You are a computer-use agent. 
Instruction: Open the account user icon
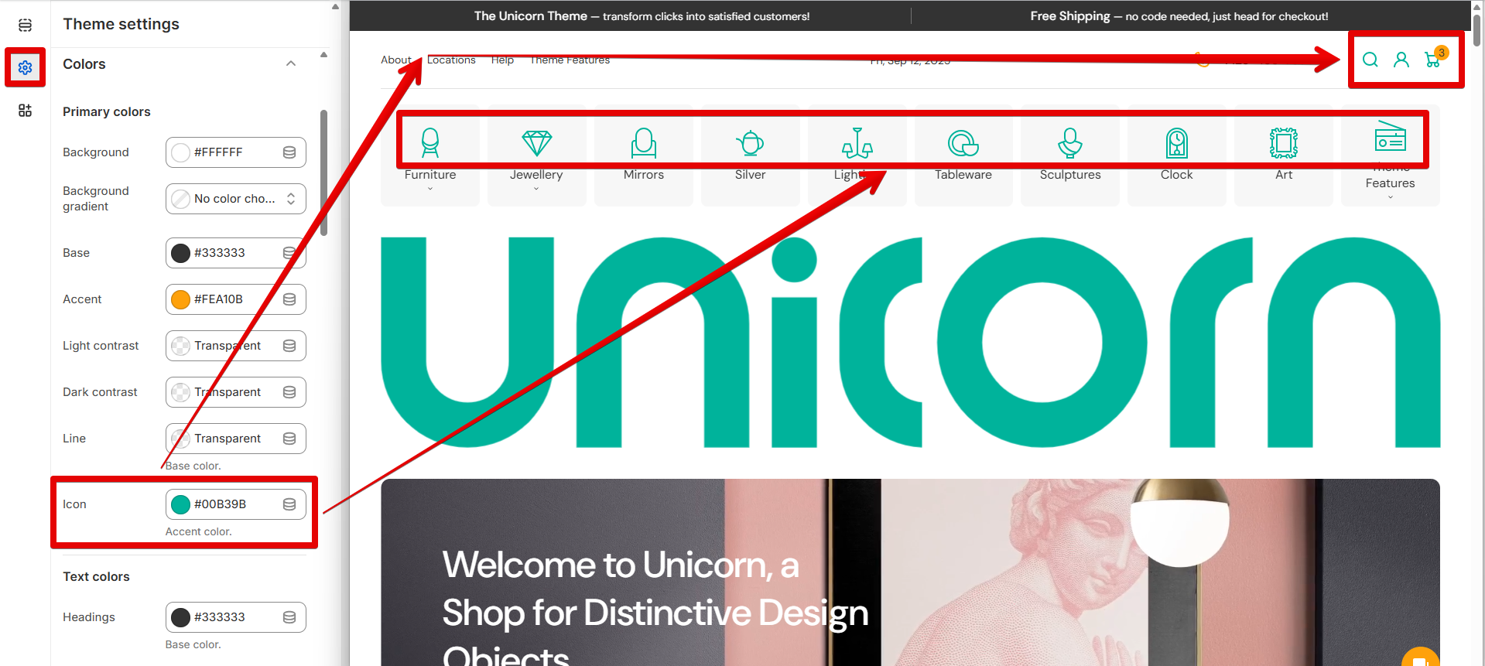click(x=1401, y=60)
